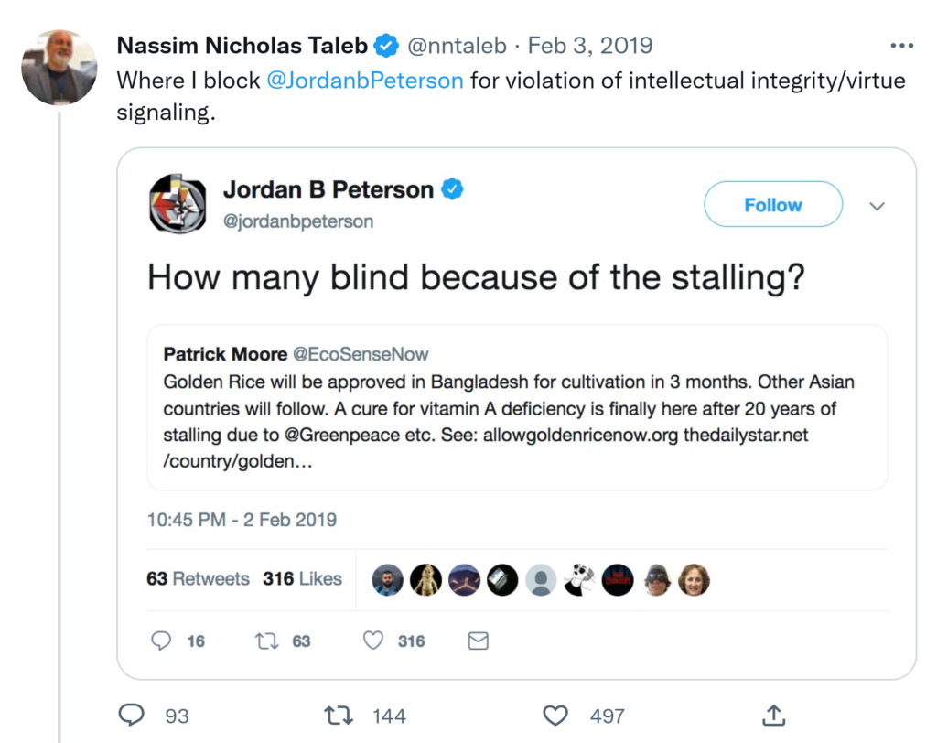The image size is (937, 743).
Task: Retweet icon in embedded Peterson tweet
Action: 267,641
